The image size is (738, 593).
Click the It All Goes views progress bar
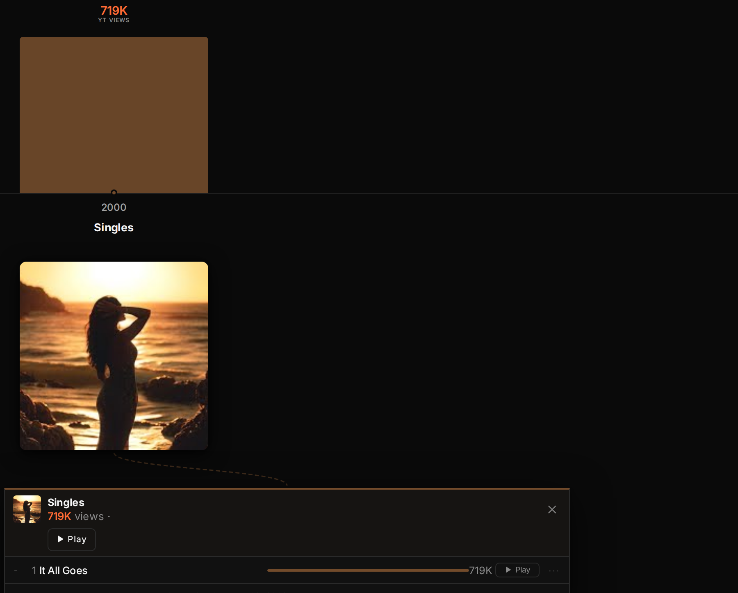click(368, 570)
